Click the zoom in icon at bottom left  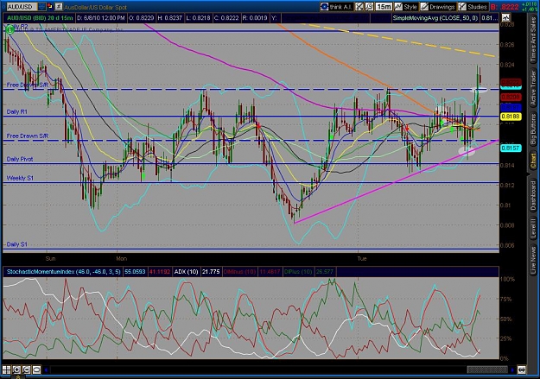click(16, 370)
